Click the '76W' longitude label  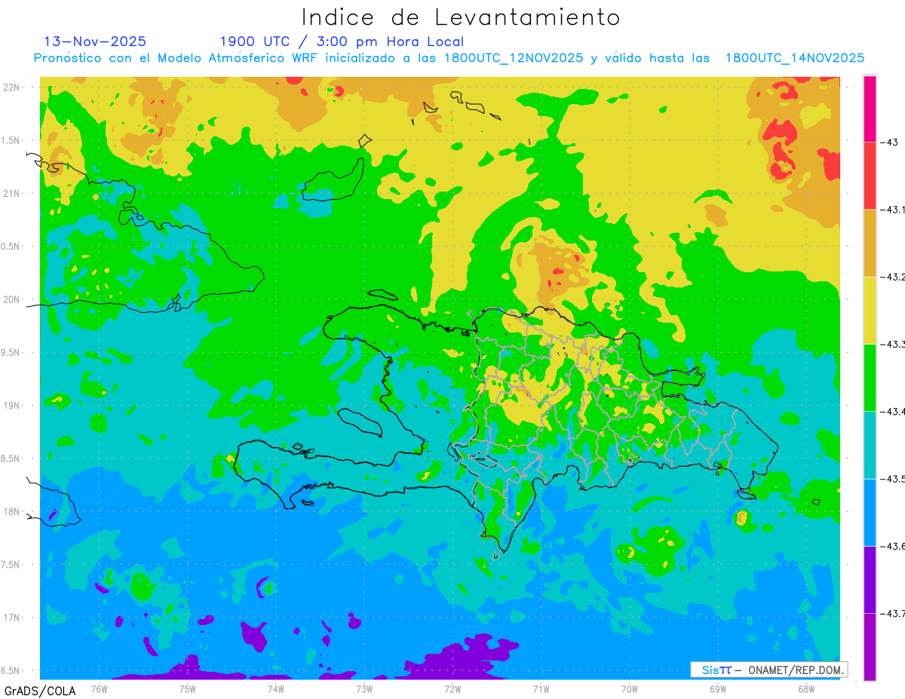tap(99, 689)
